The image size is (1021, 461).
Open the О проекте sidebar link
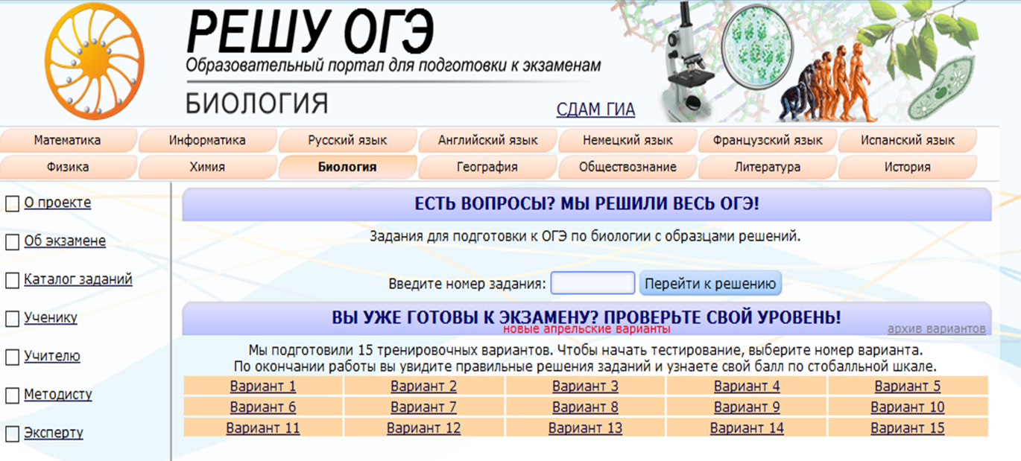pos(57,203)
